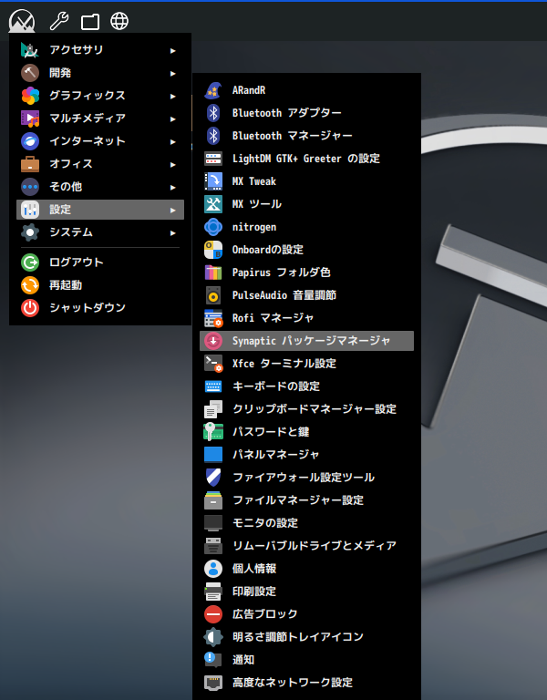Select ログアウト to log out

[100, 262]
